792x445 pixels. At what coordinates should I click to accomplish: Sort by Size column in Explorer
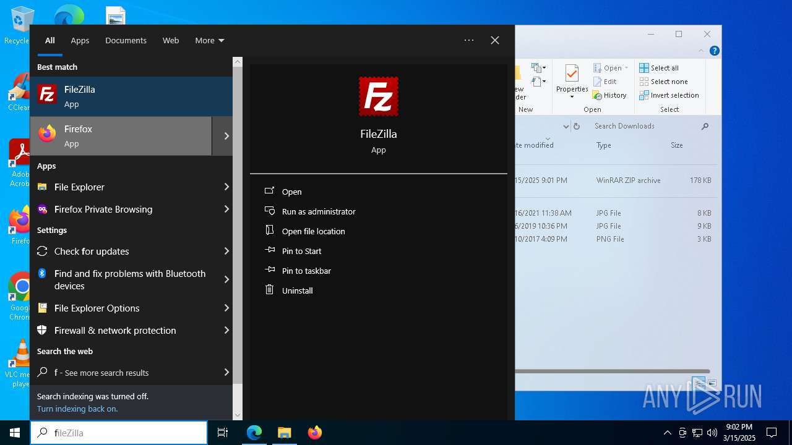677,145
